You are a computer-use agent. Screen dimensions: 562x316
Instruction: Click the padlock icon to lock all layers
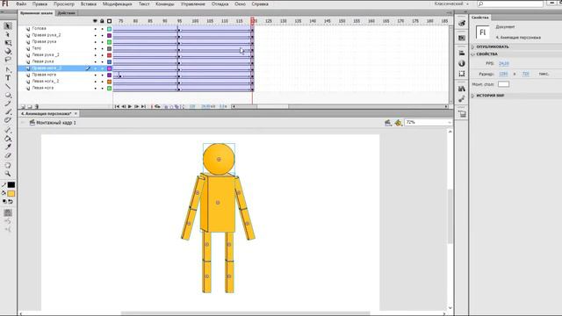point(102,21)
